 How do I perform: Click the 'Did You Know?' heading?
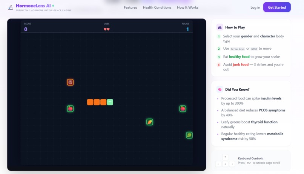(237, 89)
